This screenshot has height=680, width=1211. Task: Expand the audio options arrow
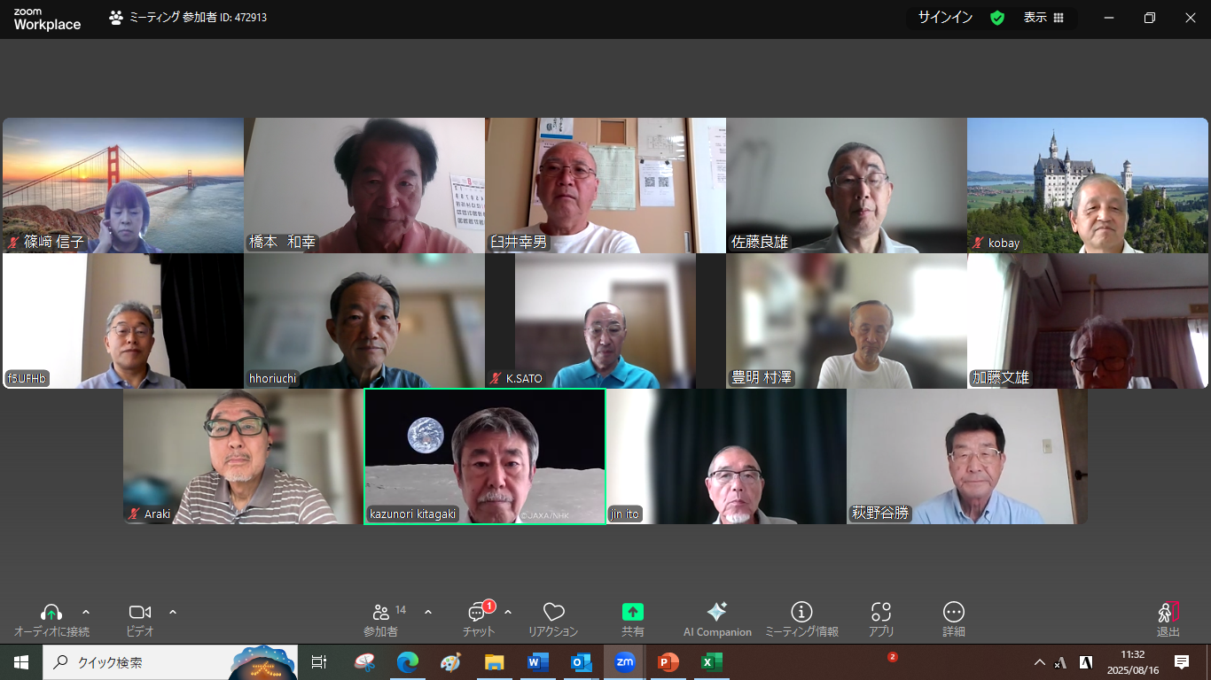pyautogui.click(x=86, y=612)
